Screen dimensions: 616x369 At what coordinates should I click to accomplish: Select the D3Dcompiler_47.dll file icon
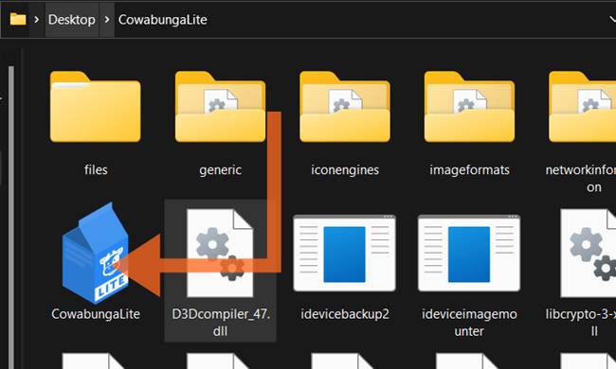tap(220, 254)
